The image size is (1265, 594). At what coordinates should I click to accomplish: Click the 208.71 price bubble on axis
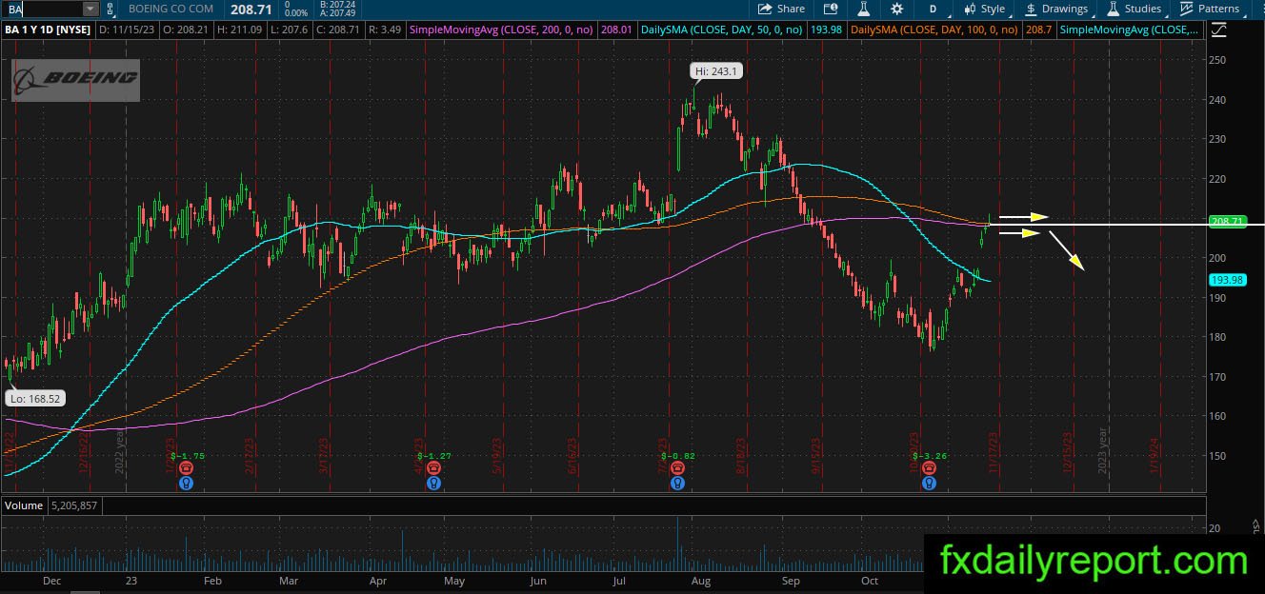[x=1227, y=222]
